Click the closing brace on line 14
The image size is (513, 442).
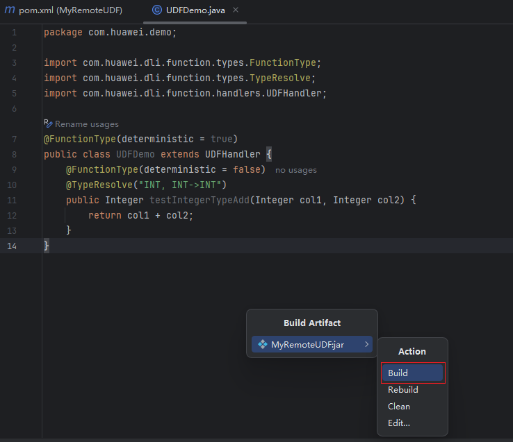pos(47,246)
